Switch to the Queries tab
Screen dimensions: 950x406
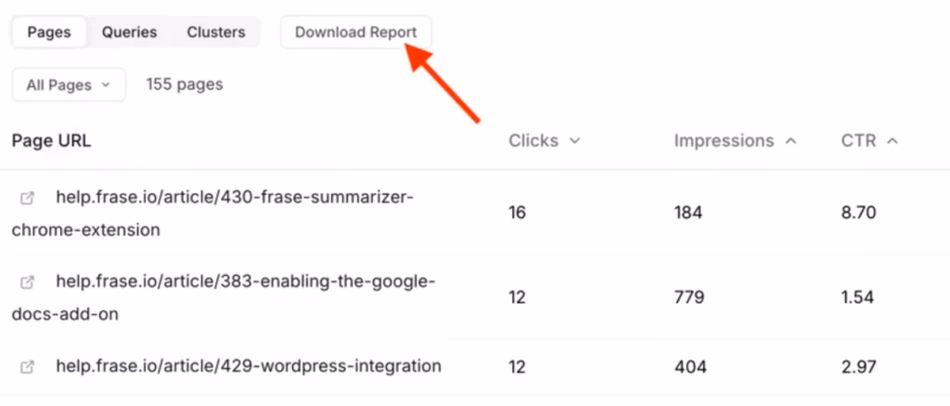point(129,32)
